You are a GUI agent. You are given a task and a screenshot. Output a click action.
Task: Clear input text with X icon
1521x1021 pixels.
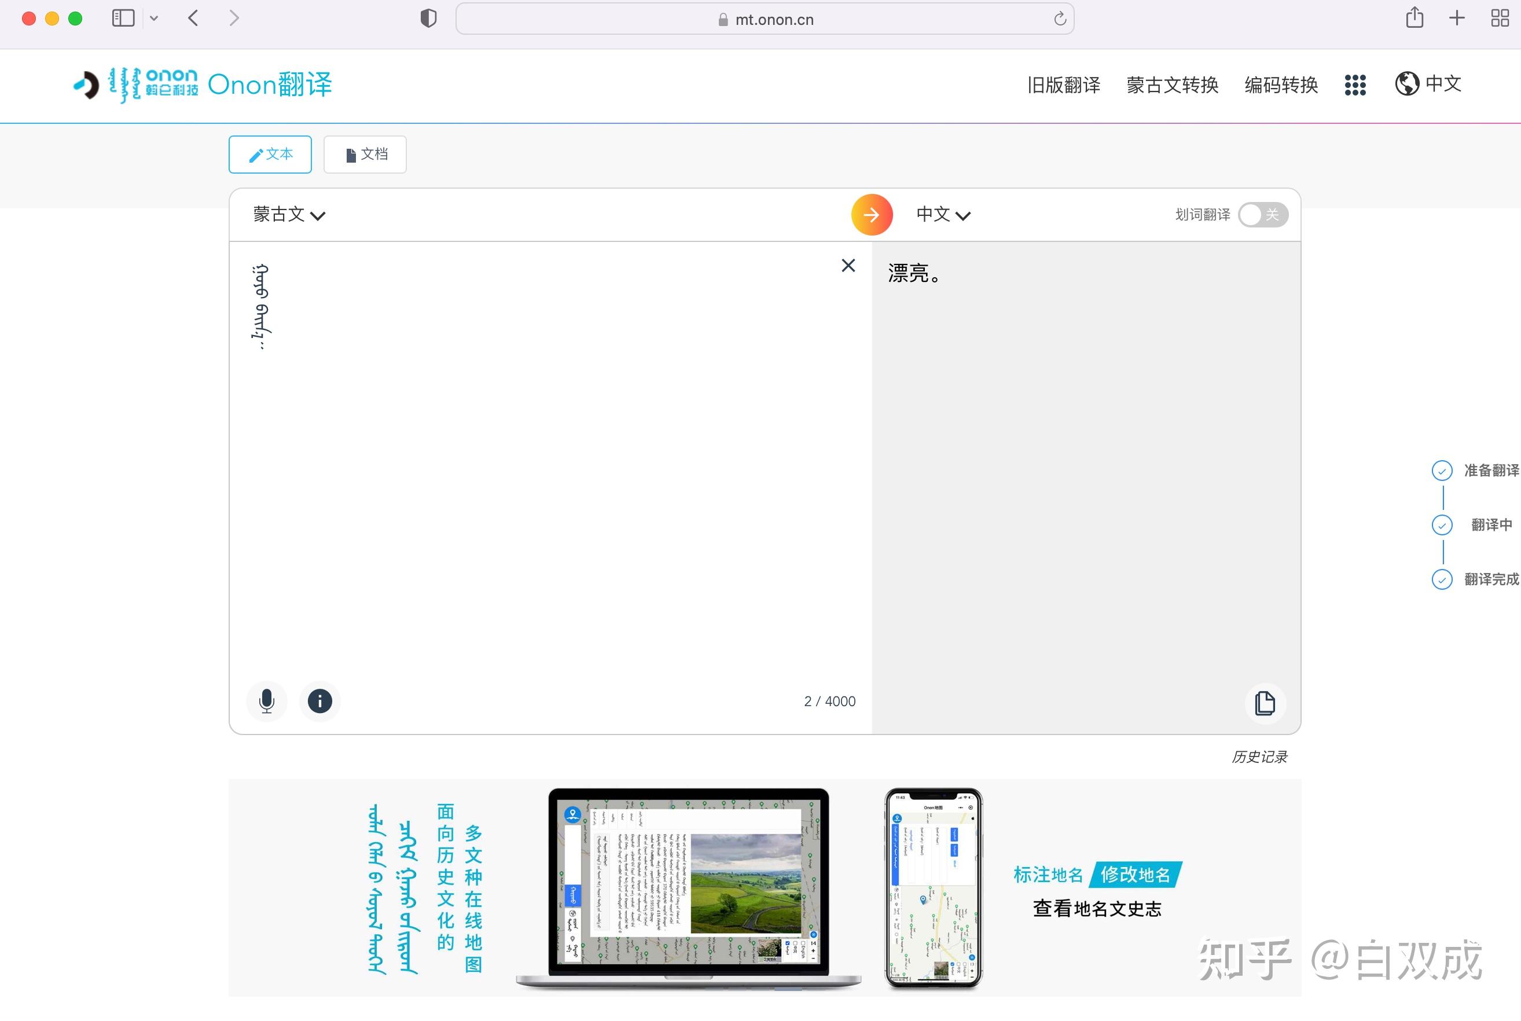click(x=848, y=266)
